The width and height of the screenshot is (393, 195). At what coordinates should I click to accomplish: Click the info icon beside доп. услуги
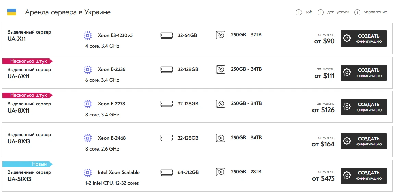pyautogui.click(x=321, y=12)
